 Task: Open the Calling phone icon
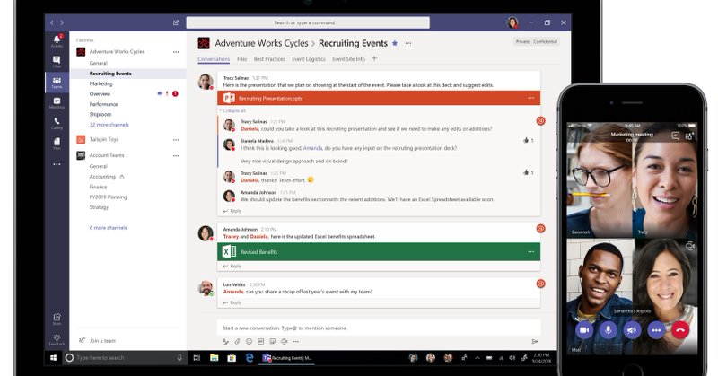pos(57,123)
